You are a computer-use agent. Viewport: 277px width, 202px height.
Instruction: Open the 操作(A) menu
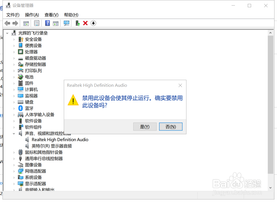point(32,15)
